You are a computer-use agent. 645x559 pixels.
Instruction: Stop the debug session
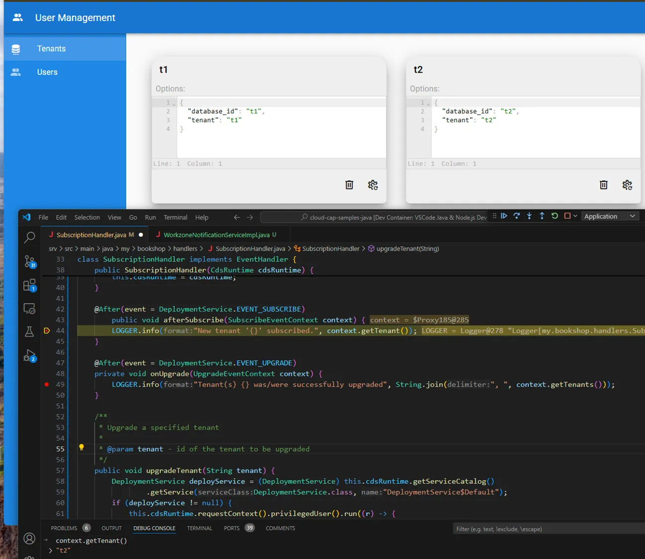(x=567, y=216)
